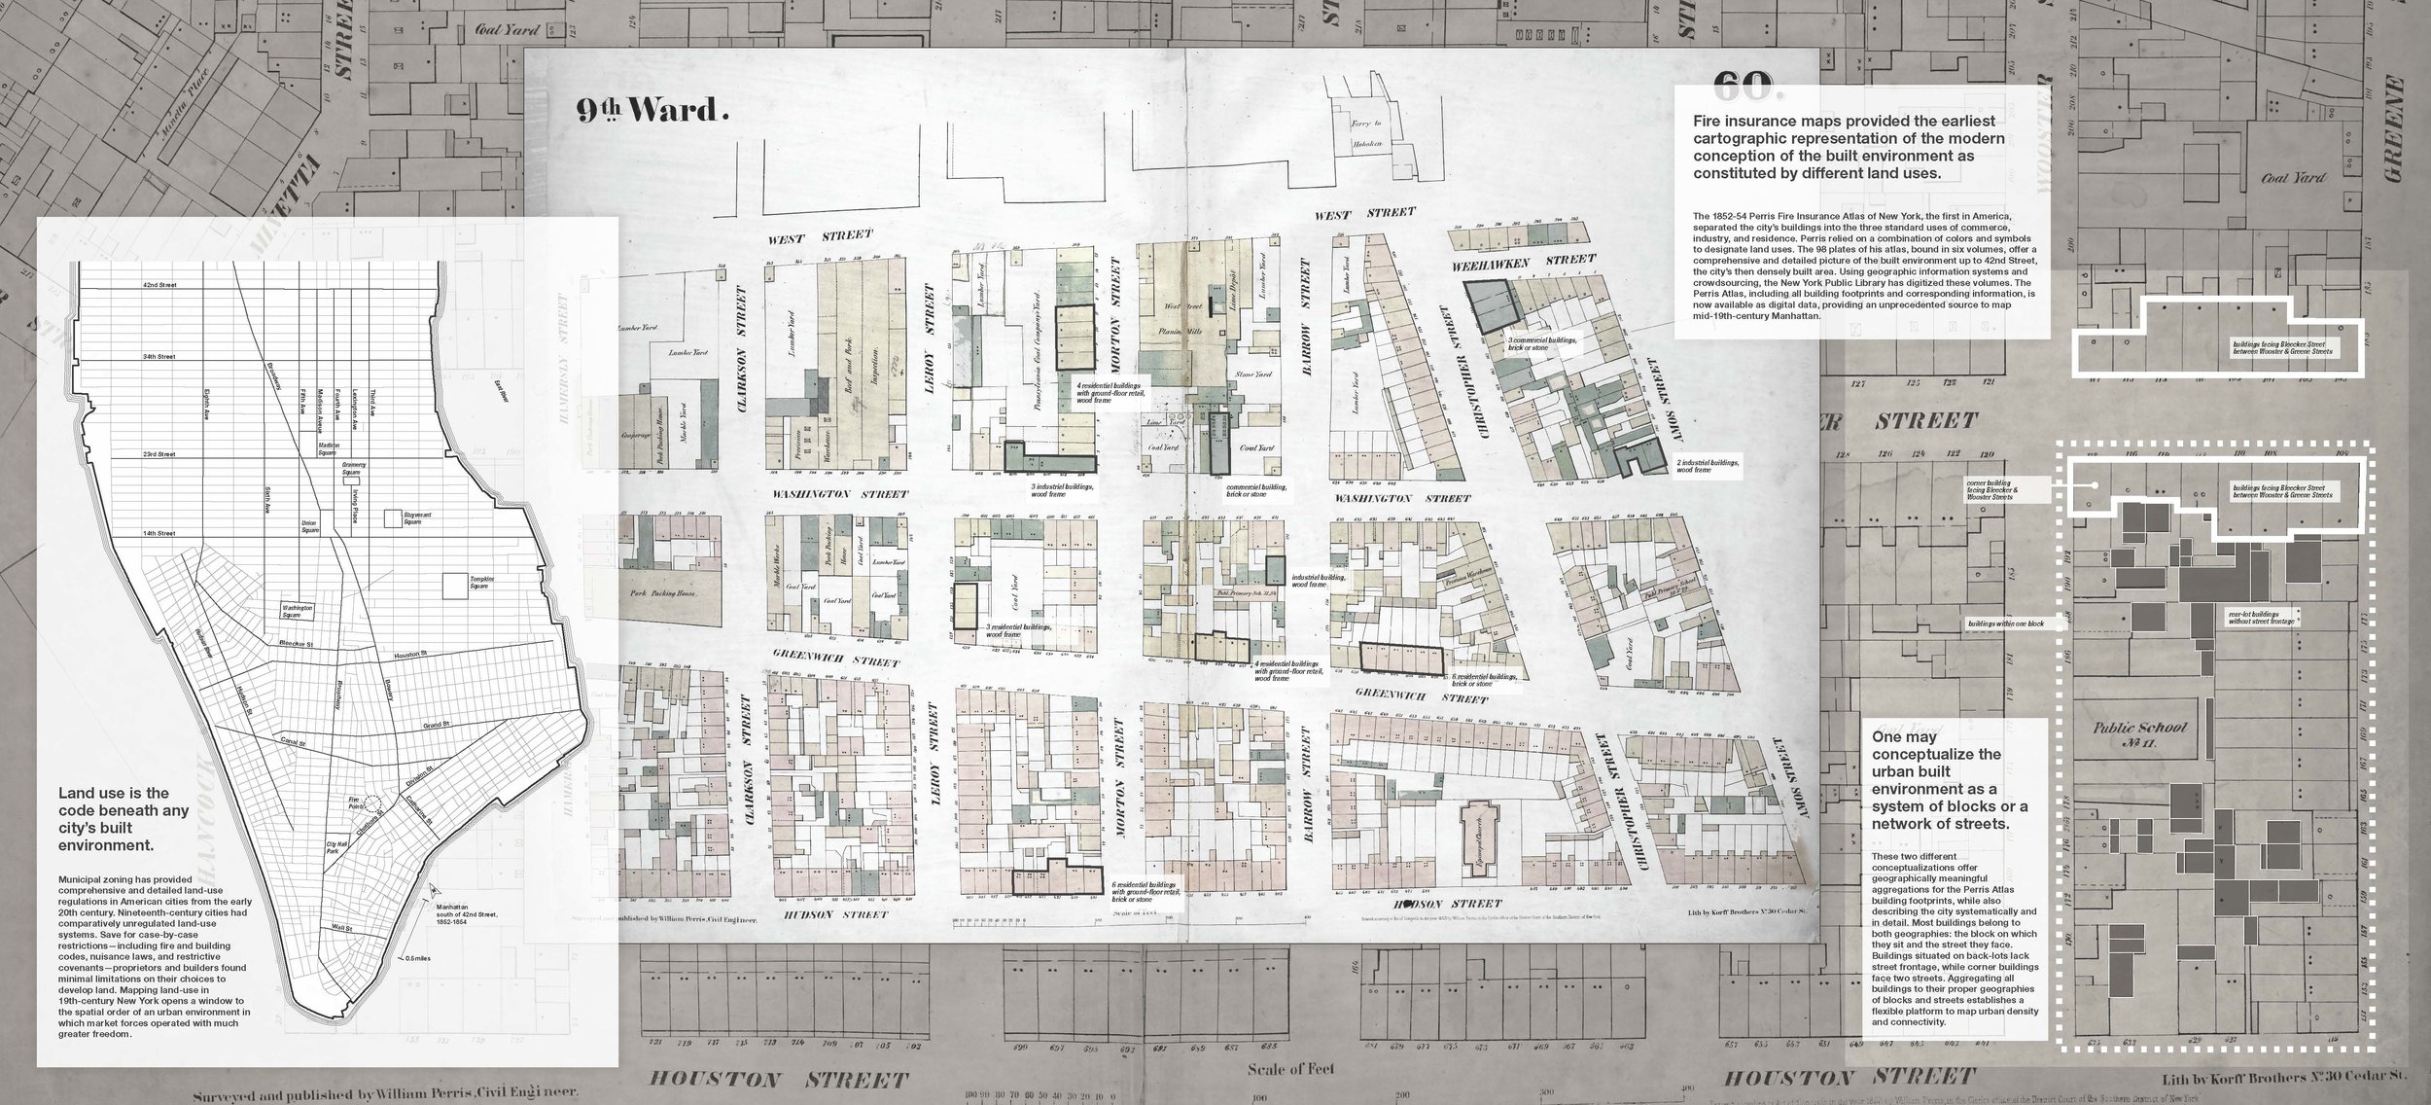Click the "Washington Square" label
Viewport: 2431px width, 1105px height.
(x=297, y=610)
